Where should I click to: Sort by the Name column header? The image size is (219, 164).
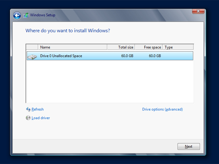pos(73,47)
